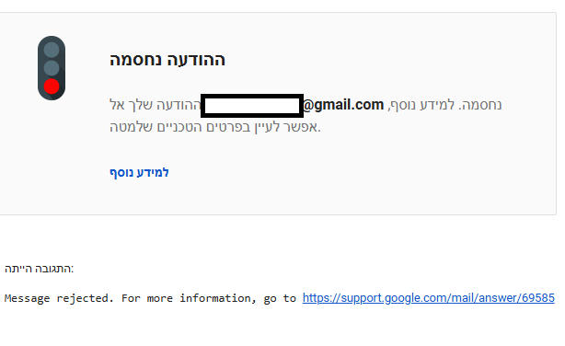Click the gray נחסמה. למידע נוסף sentence text

tap(445, 105)
